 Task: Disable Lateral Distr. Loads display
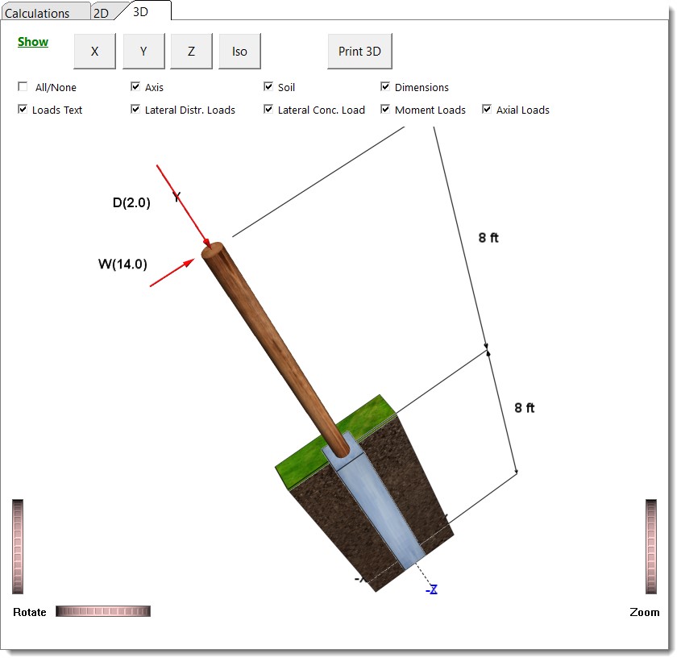135,109
